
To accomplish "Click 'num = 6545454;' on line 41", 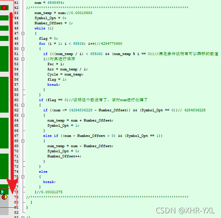I will 49,3.
